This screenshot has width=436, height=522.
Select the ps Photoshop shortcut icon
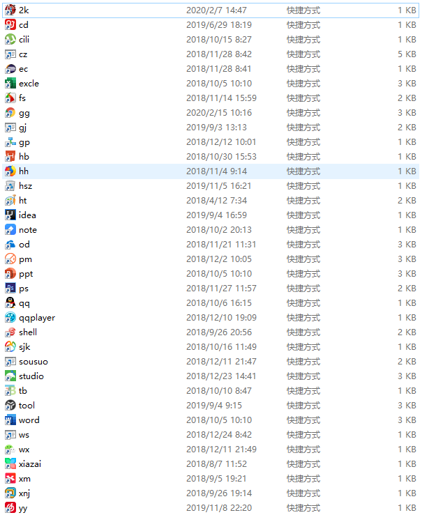pyautogui.click(x=10, y=289)
